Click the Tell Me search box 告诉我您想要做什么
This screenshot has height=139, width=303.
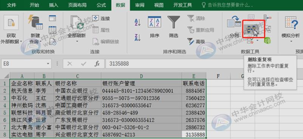[227, 5]
